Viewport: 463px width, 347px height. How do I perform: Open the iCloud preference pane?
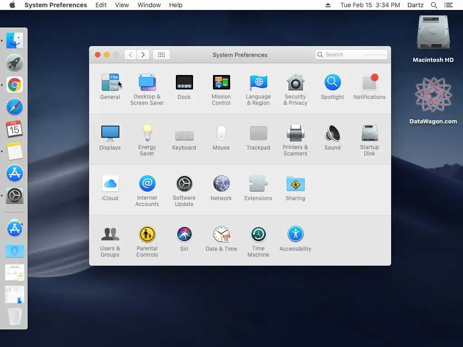coord(110,188)
